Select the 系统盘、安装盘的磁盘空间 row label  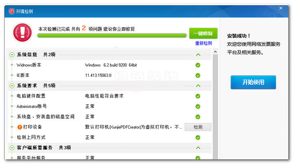click(45, 117)
